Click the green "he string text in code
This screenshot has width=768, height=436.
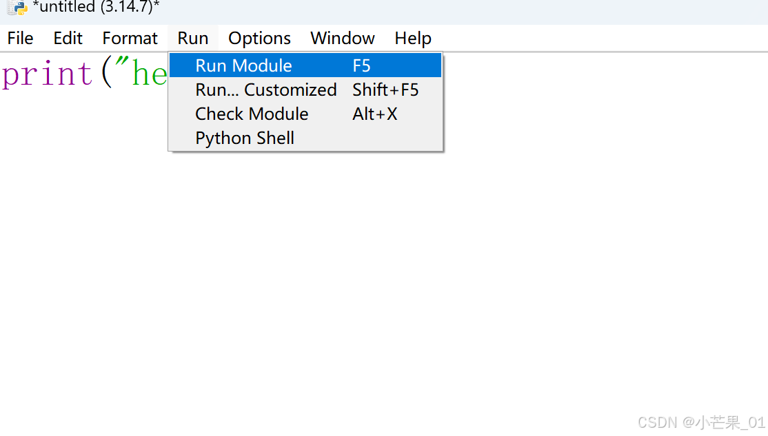[142, 72]
